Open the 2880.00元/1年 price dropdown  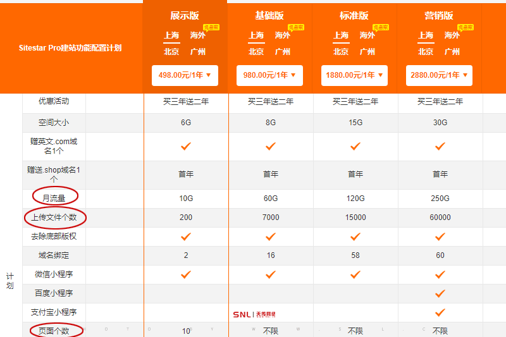pos(439,75)
